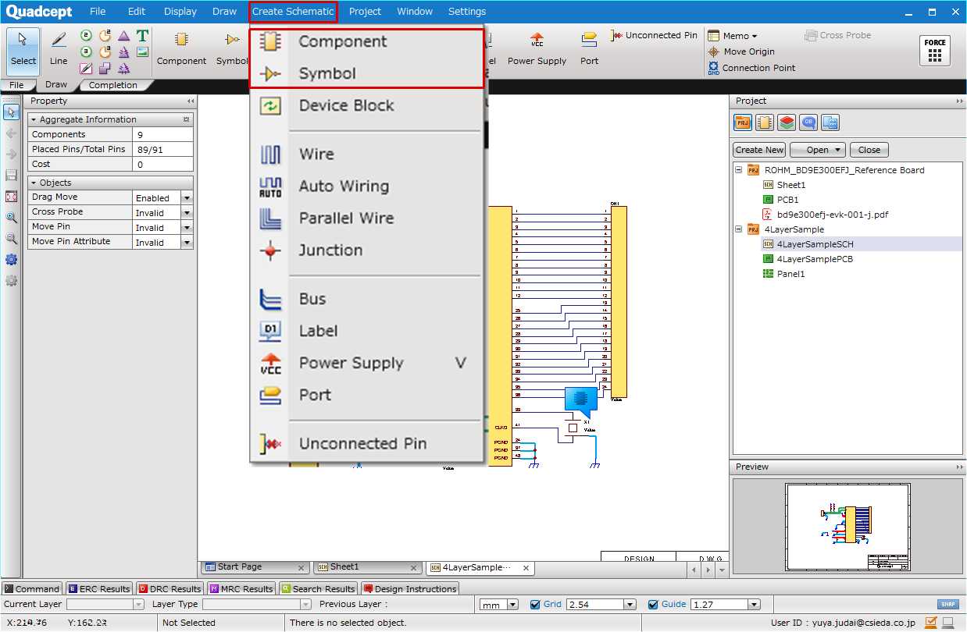
Task: Expand the mm units dropdown
Action: click(x=512, y=605)
